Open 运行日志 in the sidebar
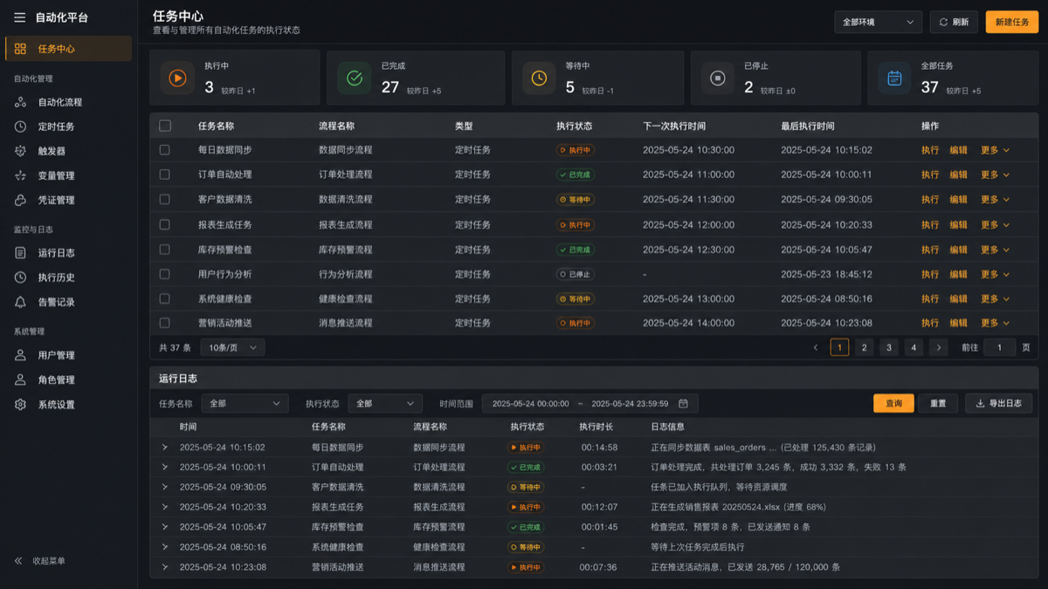The image size is (1048, 589). pos(69,253)
